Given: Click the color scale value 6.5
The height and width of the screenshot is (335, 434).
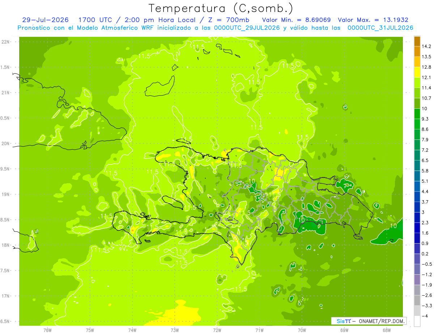Looking at the screenshot, I should pos(425,160).
